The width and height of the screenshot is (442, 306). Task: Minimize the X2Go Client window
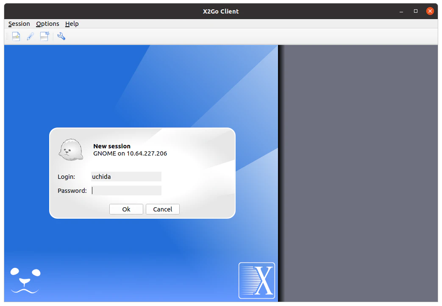pos(401,11)
